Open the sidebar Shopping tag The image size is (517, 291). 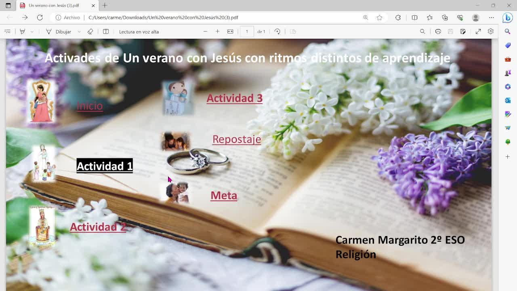point(508,45)
